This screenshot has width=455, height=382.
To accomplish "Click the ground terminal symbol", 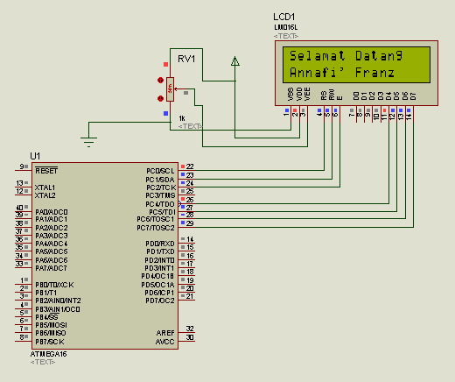I will pyautogui.click(x=88, y=142).
